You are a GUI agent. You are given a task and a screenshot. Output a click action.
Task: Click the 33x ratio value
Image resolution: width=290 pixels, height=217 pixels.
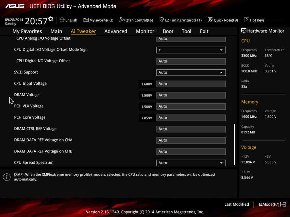coord(244,87)
